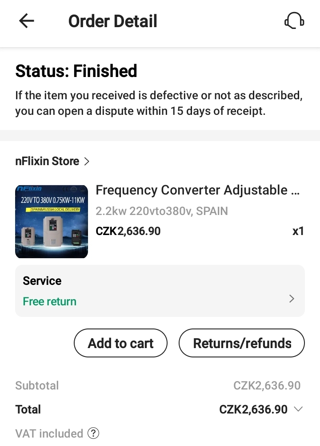Click the VAT included label

[49, 434]
